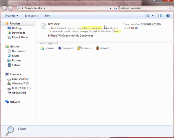Image resolution: width=174 pixels, height=138 pixels.
Task: Click the Refresh button beside address bar
Action: point(116,8)
